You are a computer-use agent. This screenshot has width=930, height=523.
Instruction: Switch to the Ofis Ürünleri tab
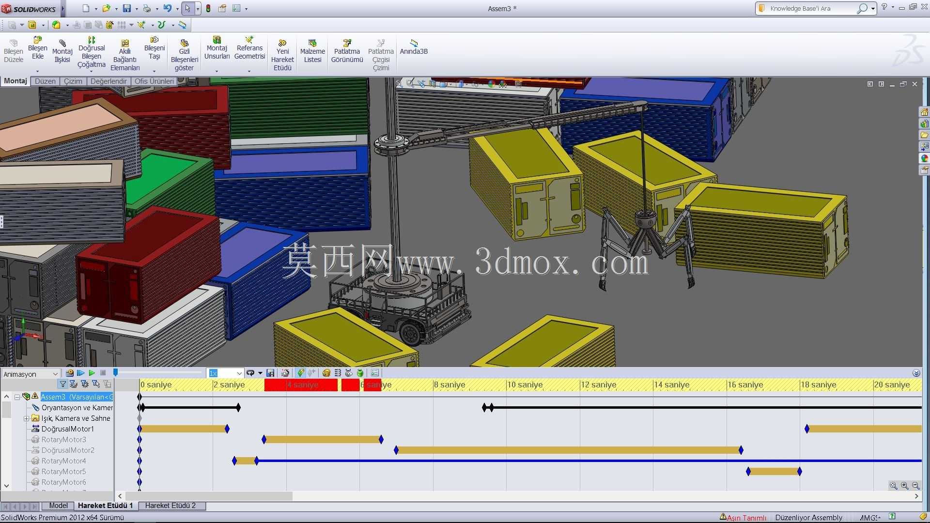(x=154, y=81)
